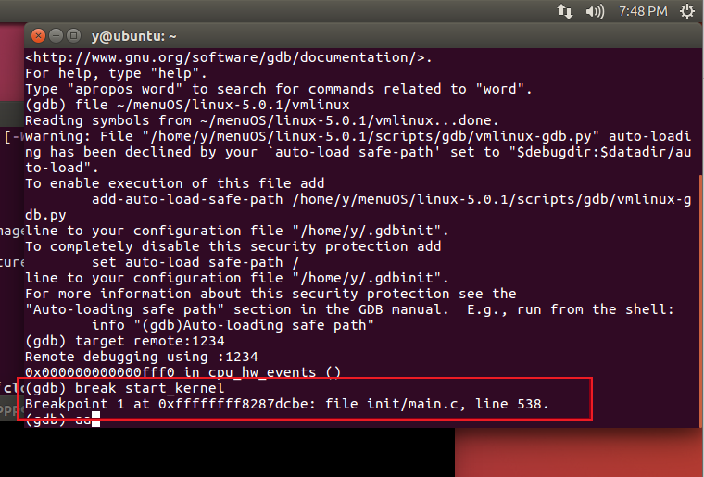Open the network connections indicator
Screen dimensions: 704x477
[x=564, y=11]
